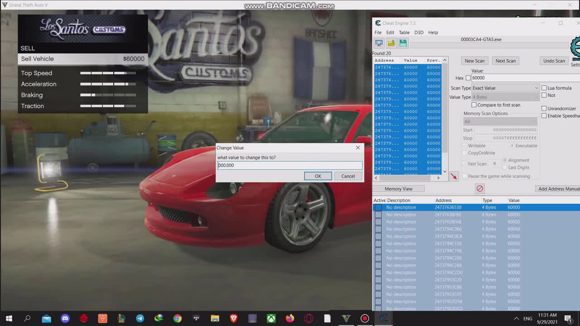Enable Compare to first scan
Image resolution: width=580 pixels, height=326 pixels.
(x=474, y=105)
